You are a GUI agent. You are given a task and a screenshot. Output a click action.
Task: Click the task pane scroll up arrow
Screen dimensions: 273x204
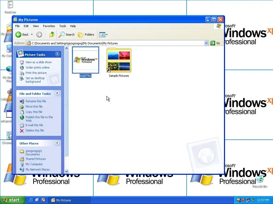click(x=66, y=48)
